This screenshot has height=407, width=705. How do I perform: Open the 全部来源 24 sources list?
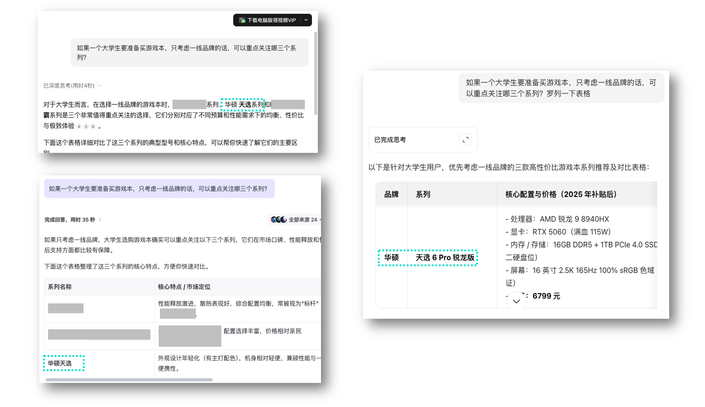pyautogui.click(x=302, y=220)
